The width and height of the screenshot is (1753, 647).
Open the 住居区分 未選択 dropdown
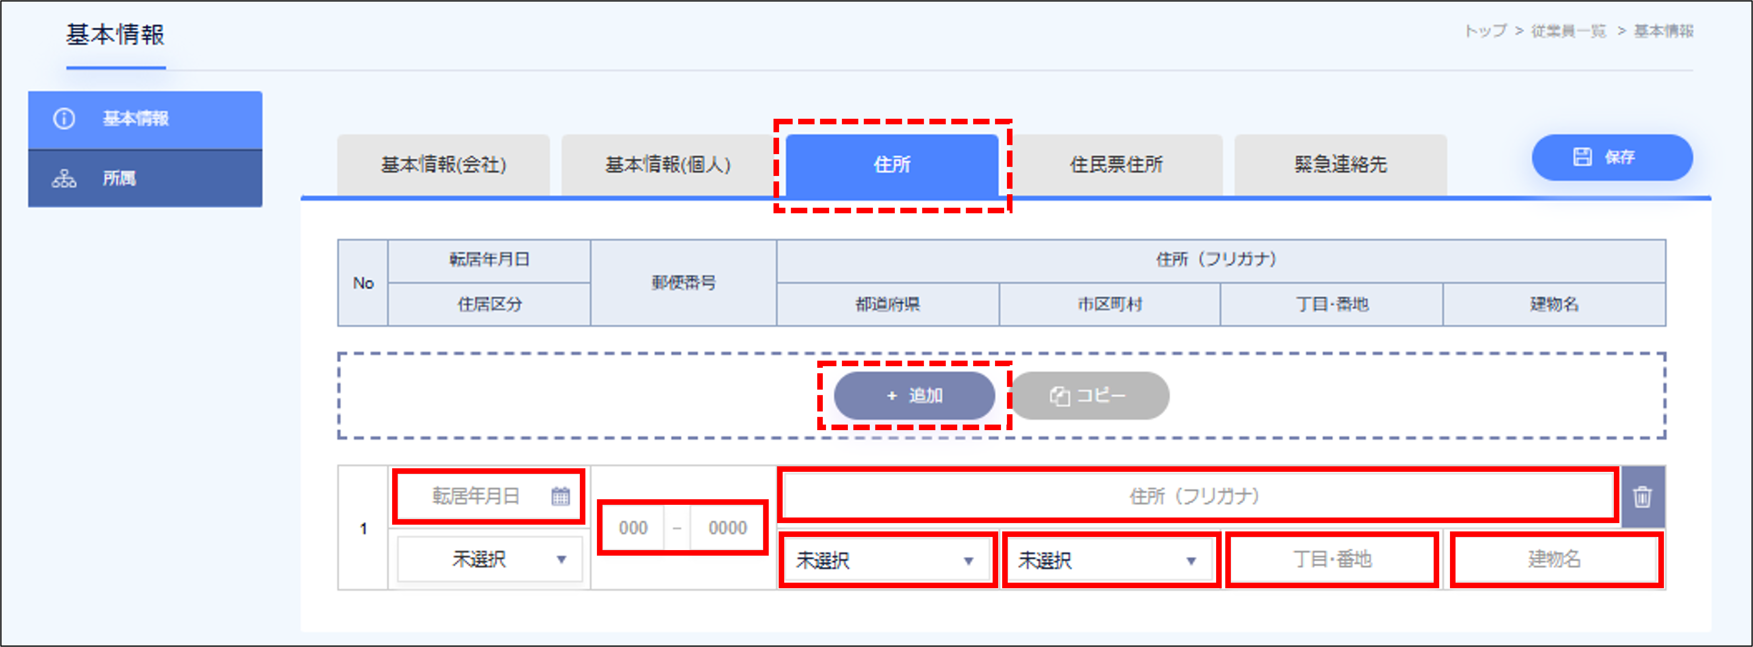(490, 559)
